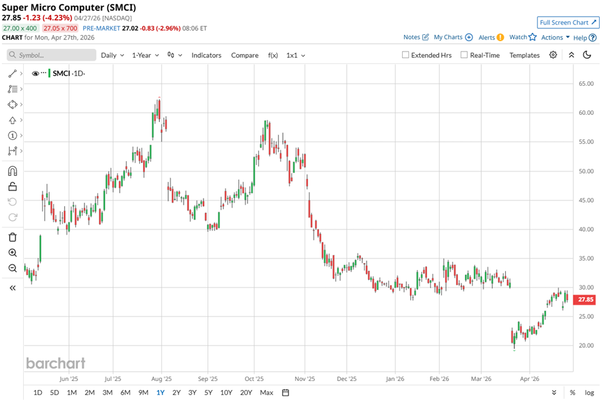Open the Indicators menu
Image resolution: width=603 pixels, height=408 pixels.
click(207, 55)
